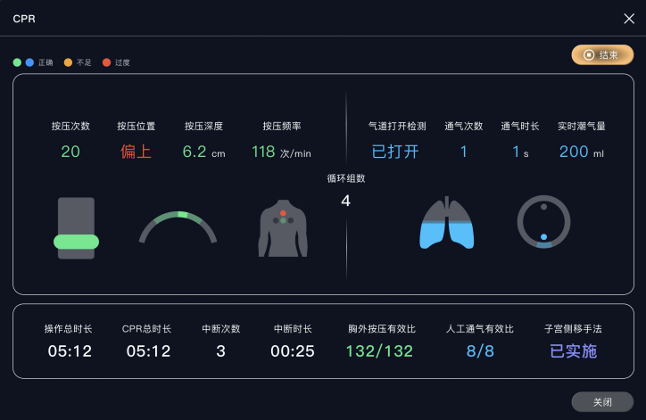
Task: Click the circular tidal volume gauge
Action: pyautogui.click(x=543, y=221)
